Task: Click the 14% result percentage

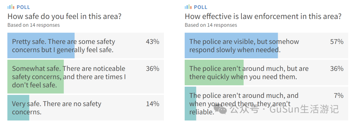Action: 152,104
